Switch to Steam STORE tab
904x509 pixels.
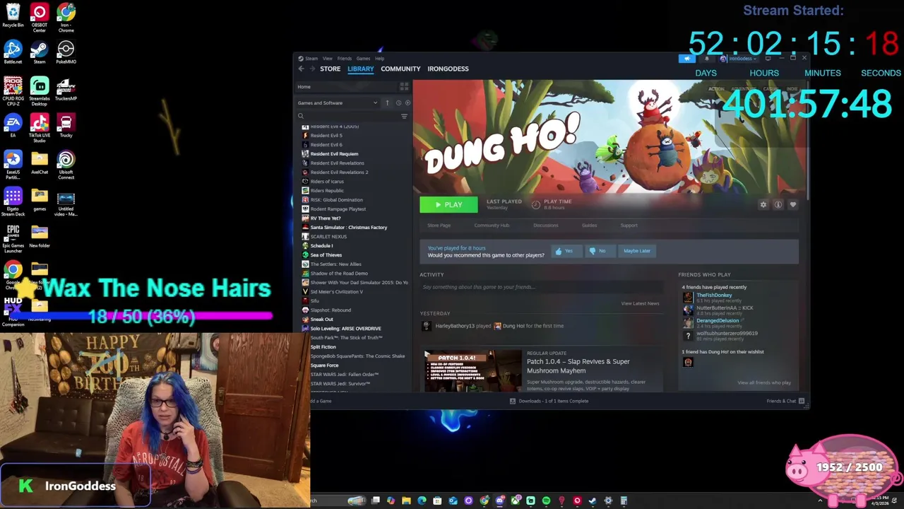[x=330, y=69]
